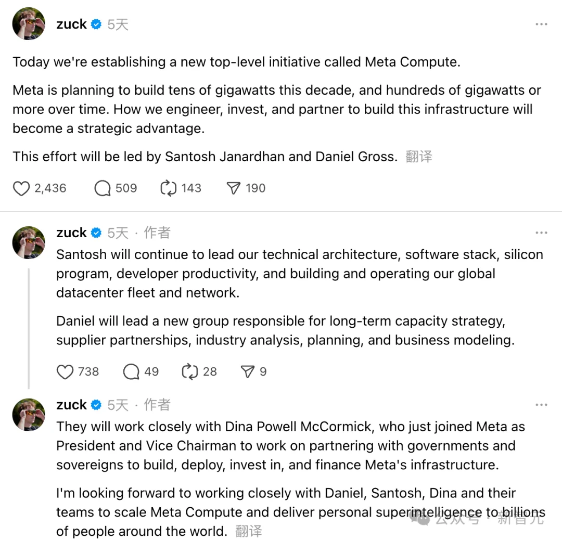The height and width of the screenshot is (540, 562).
Task: Share the first post via send icon
Action: tap(234, 188)
